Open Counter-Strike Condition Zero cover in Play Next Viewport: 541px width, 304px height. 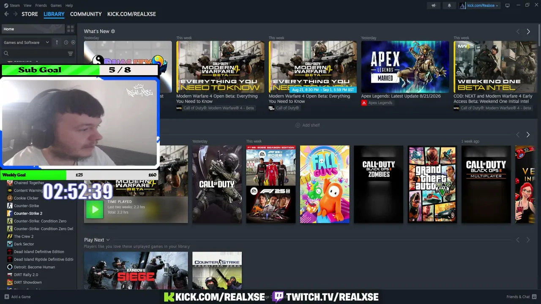(217, 271)
